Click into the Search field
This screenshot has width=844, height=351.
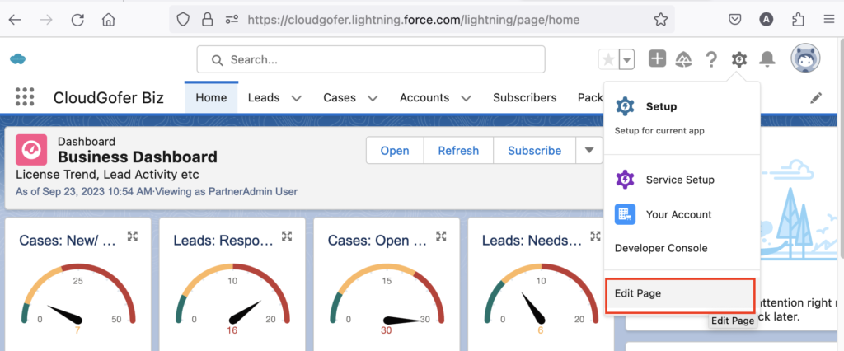pos(371,59)
